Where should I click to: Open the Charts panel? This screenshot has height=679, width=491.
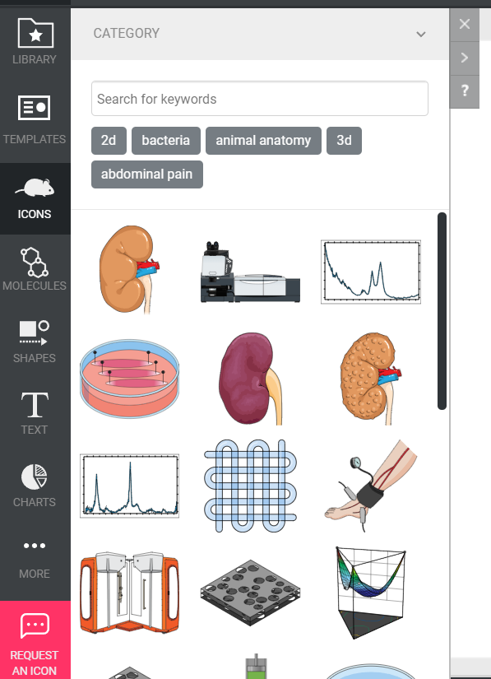point(35,486)
